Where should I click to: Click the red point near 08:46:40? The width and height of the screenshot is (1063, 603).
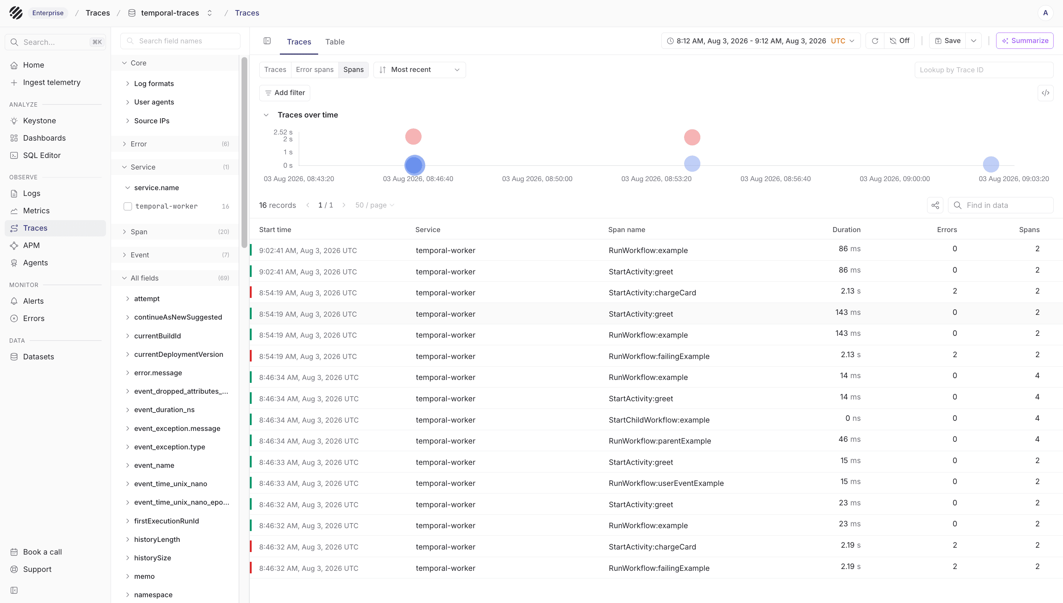point(413,137)
